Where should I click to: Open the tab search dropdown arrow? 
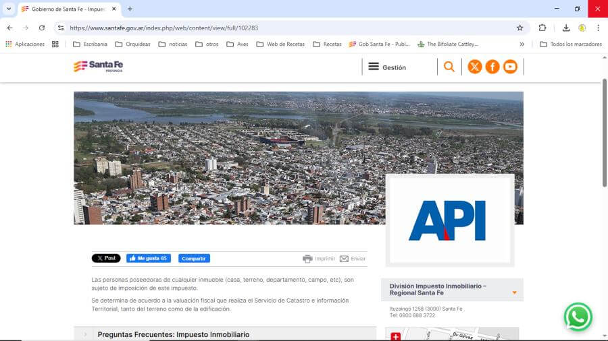9,9
